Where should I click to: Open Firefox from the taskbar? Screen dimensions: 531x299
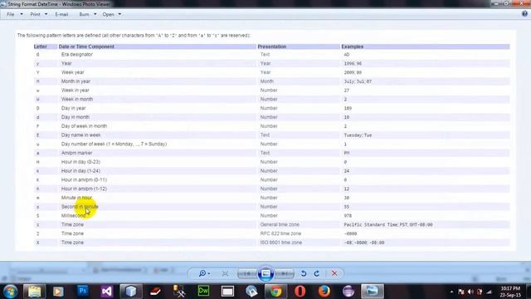click(324, 292)
